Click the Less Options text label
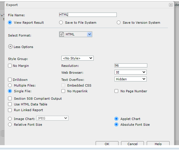Image resolution: width=179 pixels, height=150 pixels. (x=23, y=47)
